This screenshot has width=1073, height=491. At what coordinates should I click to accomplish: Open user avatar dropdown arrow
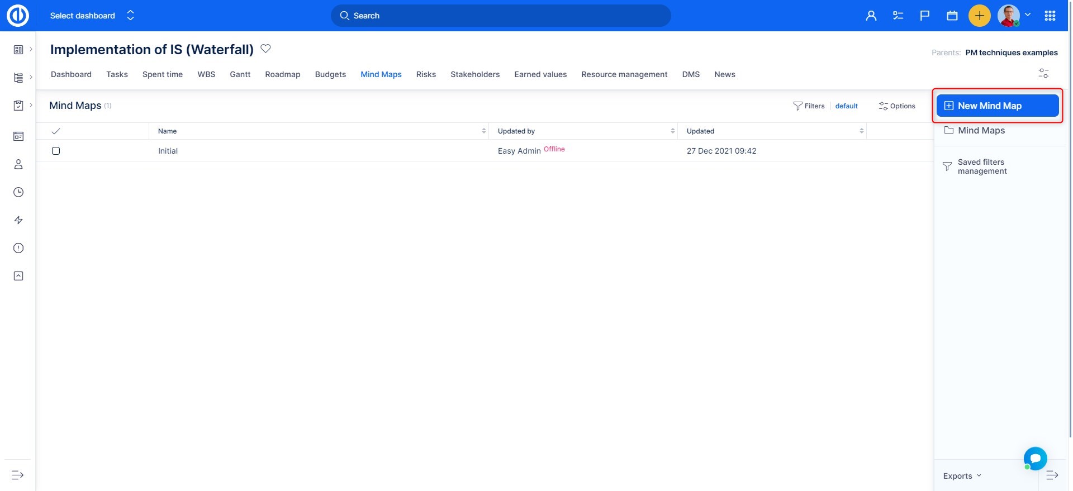(x=1027, y=15)
